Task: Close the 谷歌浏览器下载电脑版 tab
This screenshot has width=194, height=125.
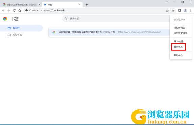Action: pyautogui.click(x=39, y=5)
